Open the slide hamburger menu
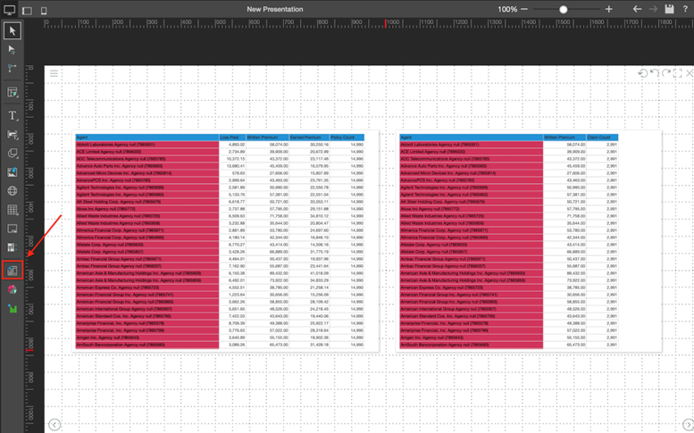Screen dimensions: 694x433 [x=54, y=73]
